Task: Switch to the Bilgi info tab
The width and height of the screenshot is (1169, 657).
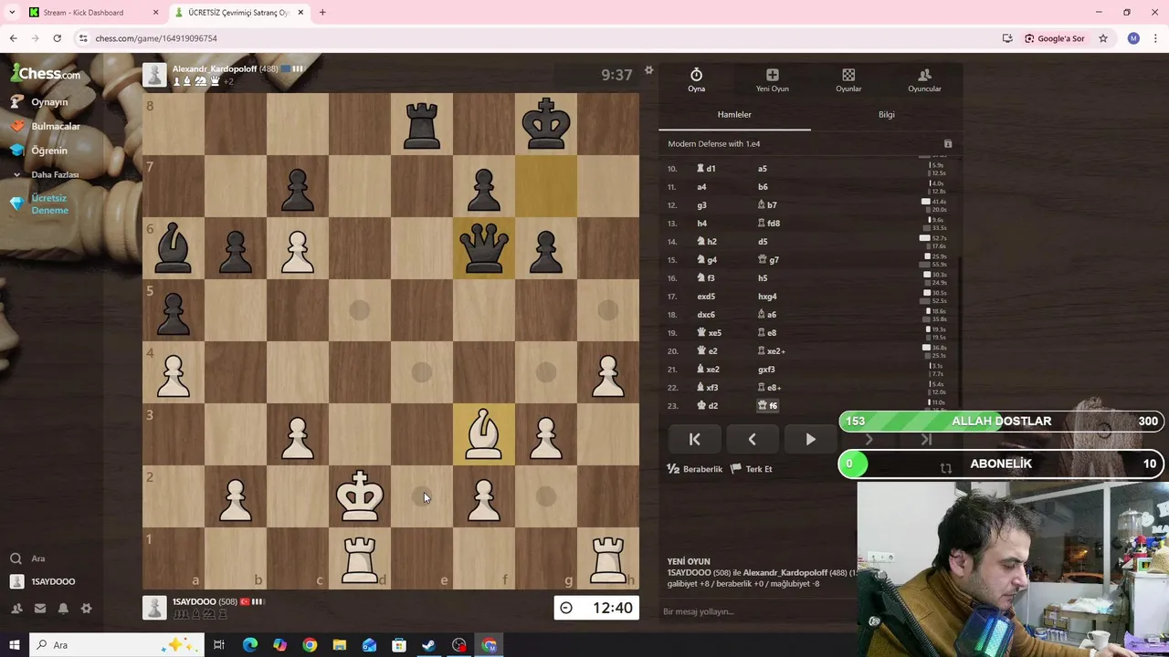Action: (886, 115)
